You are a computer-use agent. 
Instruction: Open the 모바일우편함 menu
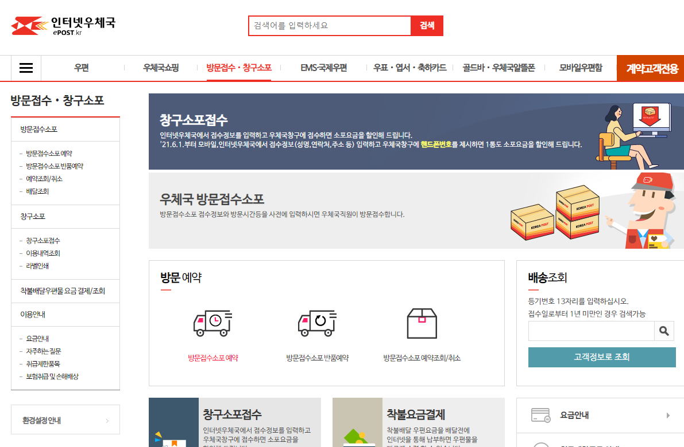(x=581, y=68)
